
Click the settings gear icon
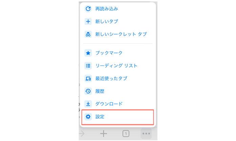tap(88, 117)
